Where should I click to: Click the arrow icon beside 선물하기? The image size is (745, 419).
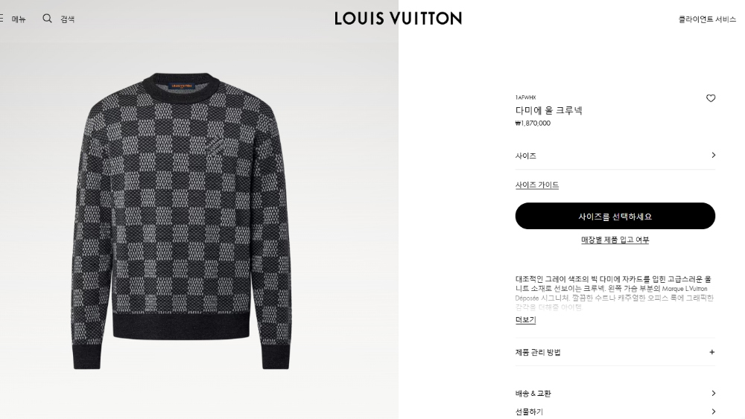tap(713, 412)
